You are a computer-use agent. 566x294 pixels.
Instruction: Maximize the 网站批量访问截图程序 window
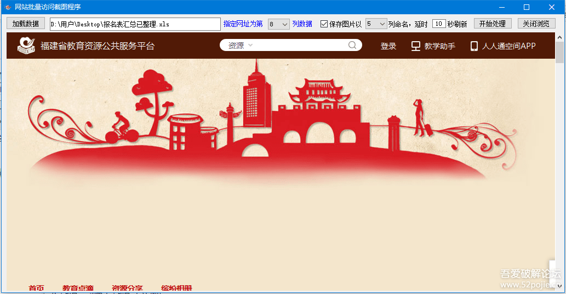click(x=527, y=7)
